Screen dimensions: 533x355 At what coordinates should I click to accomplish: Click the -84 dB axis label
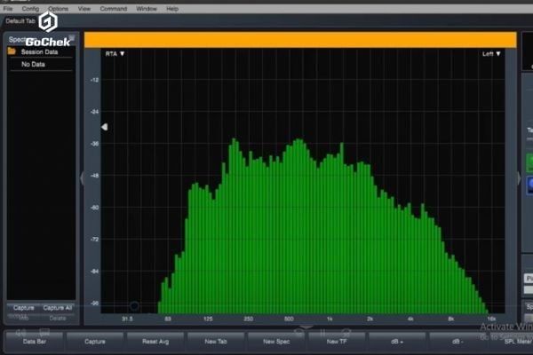(94, 272)
